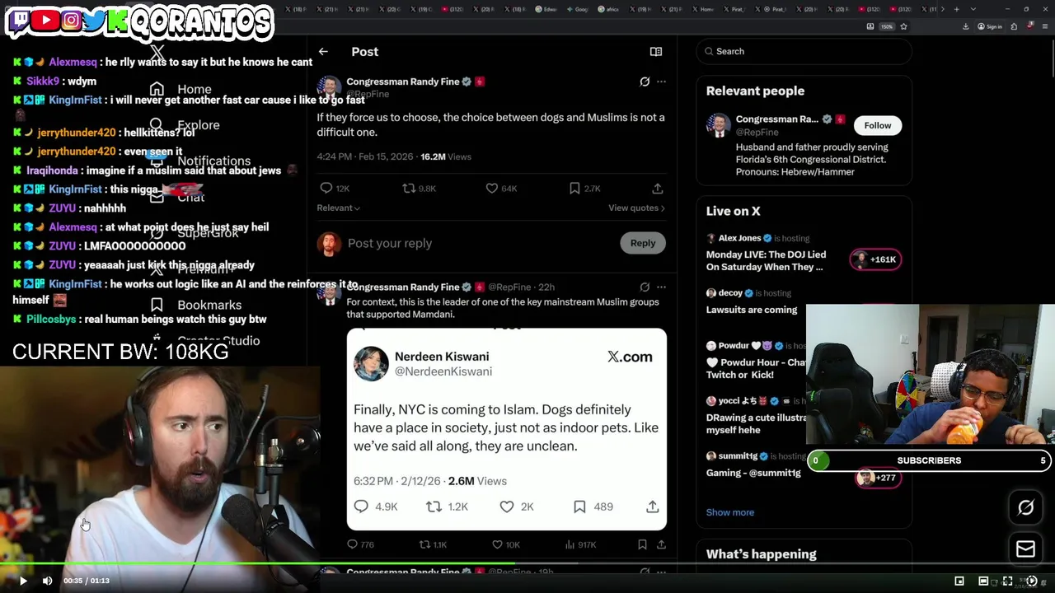Open the floating Grok button
Screen dimensions: 1055x593
(1025, 508)
